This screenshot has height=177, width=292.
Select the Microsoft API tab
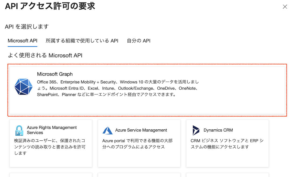[22, 41]
